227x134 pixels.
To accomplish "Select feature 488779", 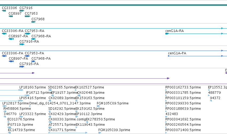I will coord(214,93).
